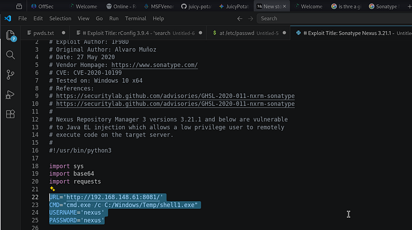Go back with the left arrow
This screenshot has height=230, width=412.
click(x=240, y=19)
